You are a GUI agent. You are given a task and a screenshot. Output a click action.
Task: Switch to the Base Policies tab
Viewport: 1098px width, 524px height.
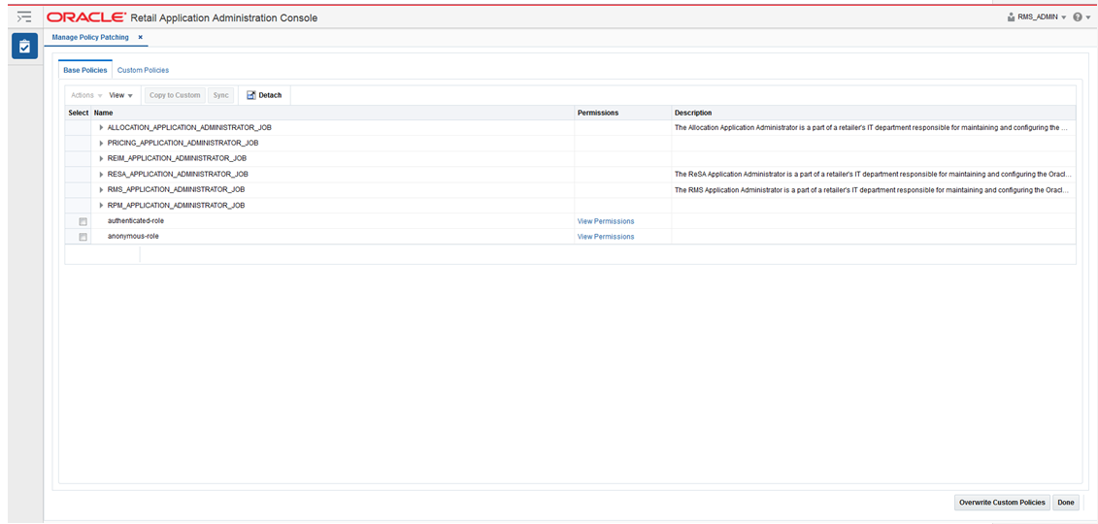(85, 70)
